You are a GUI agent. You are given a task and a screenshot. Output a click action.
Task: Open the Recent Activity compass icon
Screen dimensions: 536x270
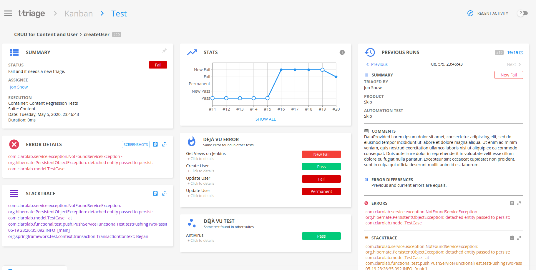pyautogui.click(x=470, y=13)
